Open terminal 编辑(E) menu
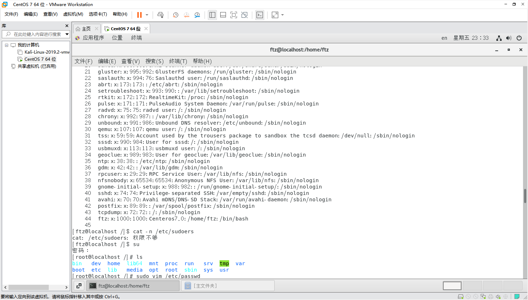Image resolution: width=528 pixels, height=300 pixels. (x=107, y=61)
